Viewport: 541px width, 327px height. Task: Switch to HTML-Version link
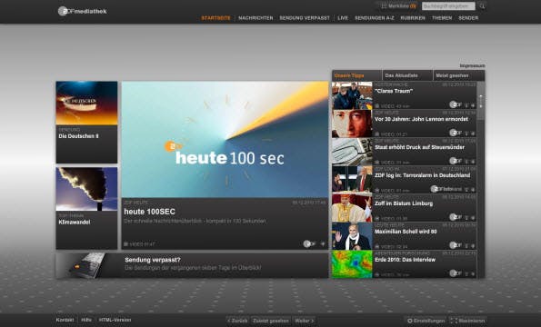(115, 320)
